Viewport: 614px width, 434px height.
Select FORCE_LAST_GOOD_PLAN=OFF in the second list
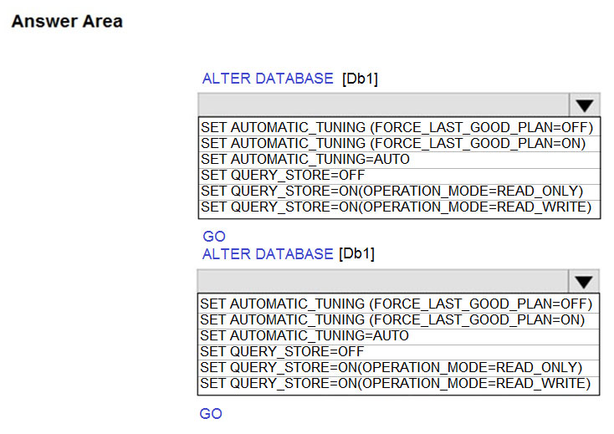tap(397, 304)
